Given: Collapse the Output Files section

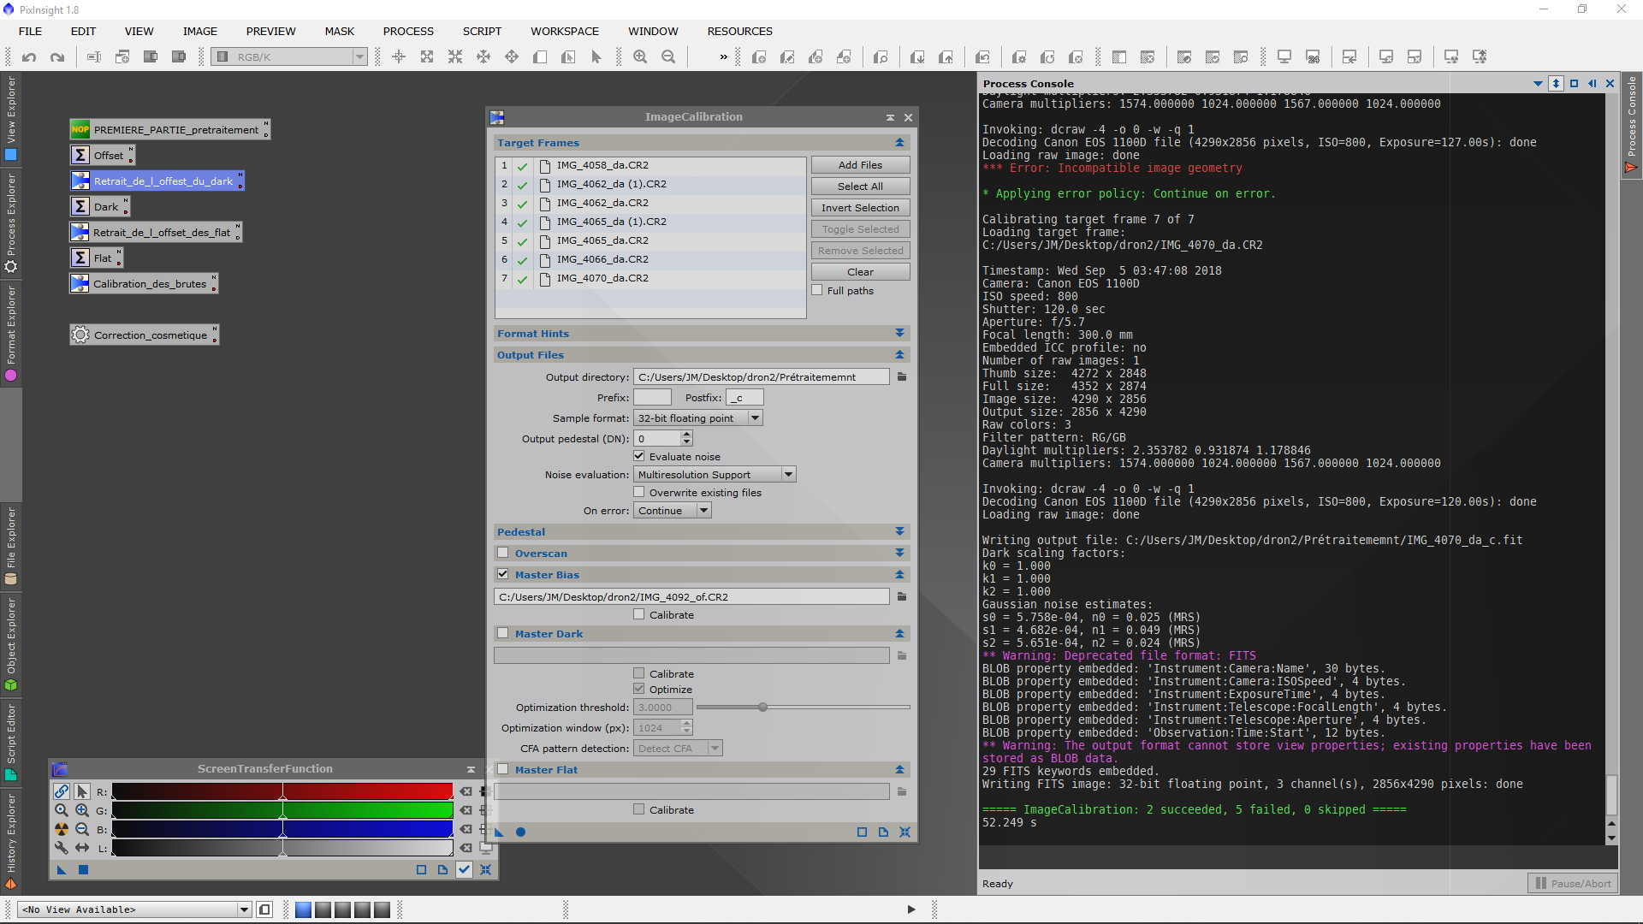Looking at the screenshot, I should [899, 354].
